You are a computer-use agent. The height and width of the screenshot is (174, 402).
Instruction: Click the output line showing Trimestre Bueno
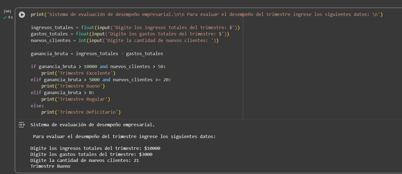50,166
